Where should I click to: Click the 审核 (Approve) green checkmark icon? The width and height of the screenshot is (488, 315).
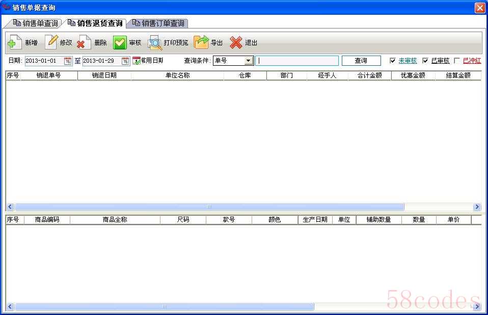120,42
